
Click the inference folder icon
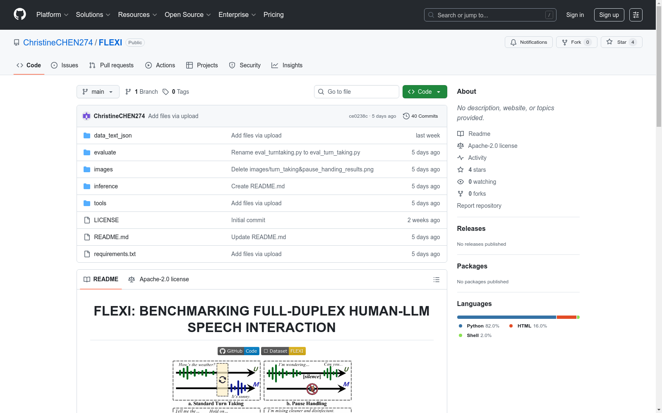(87, 186)
